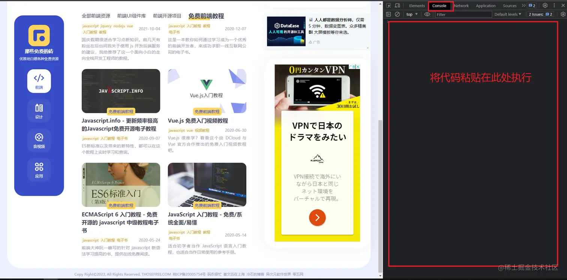This screenshot has height=280, width=567.
Task: Select the 前端 code icon in the sidebar
Action: [x=39, y=81]
